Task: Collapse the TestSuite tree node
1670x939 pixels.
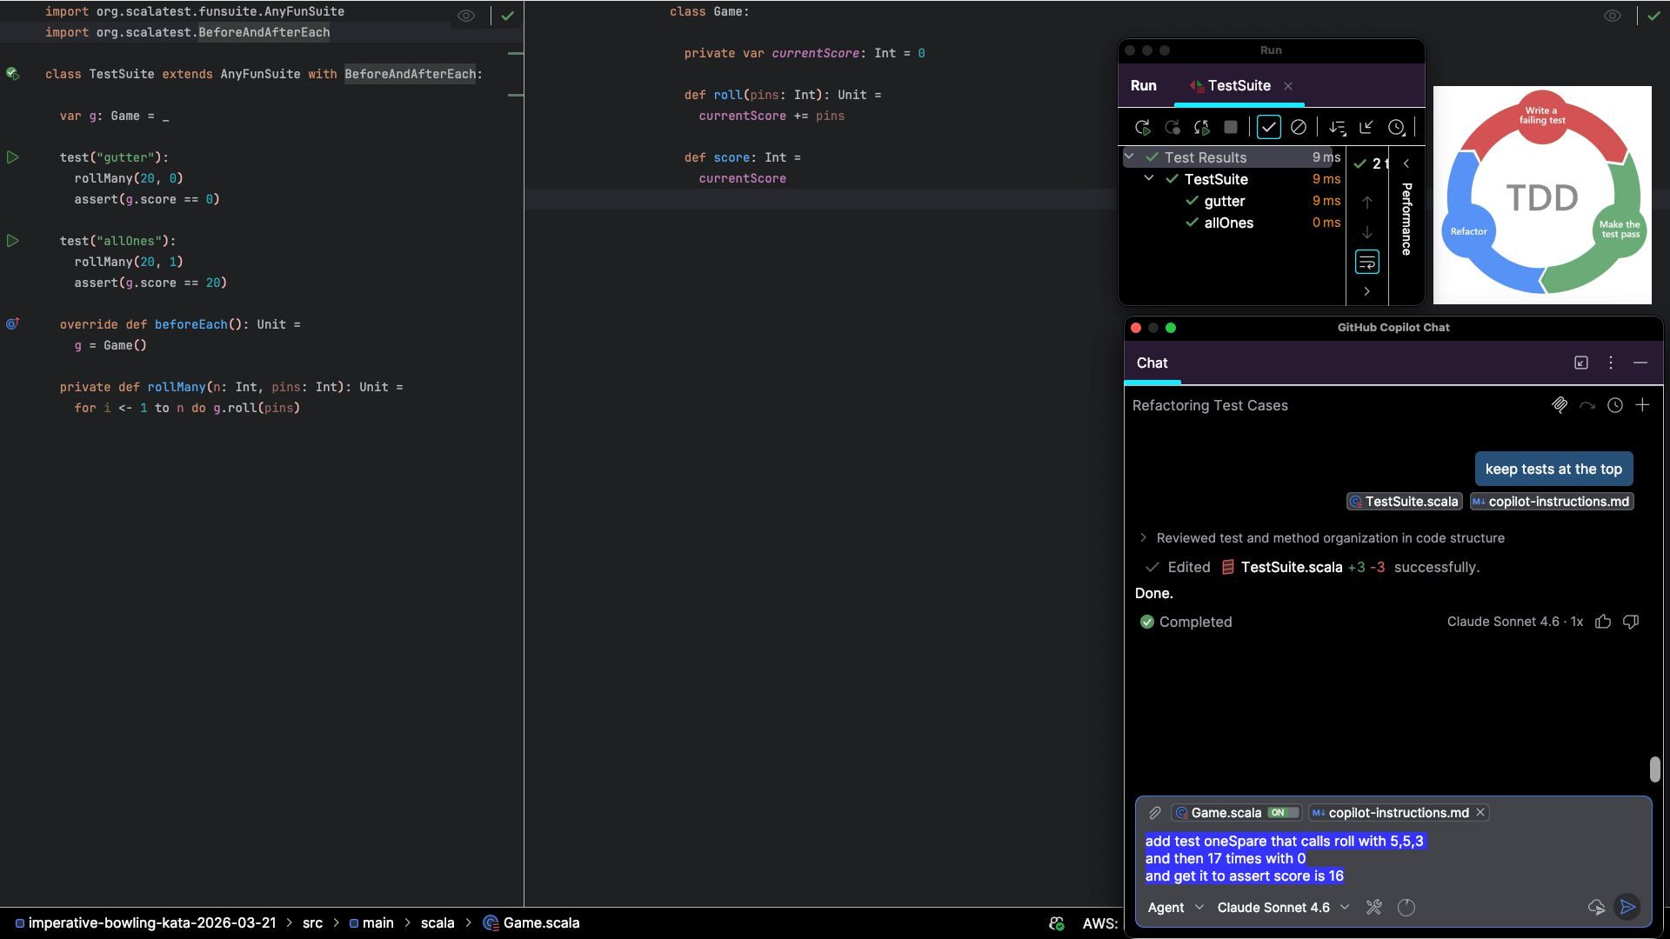Action: pyautogui.click(x=1149, y=178)
